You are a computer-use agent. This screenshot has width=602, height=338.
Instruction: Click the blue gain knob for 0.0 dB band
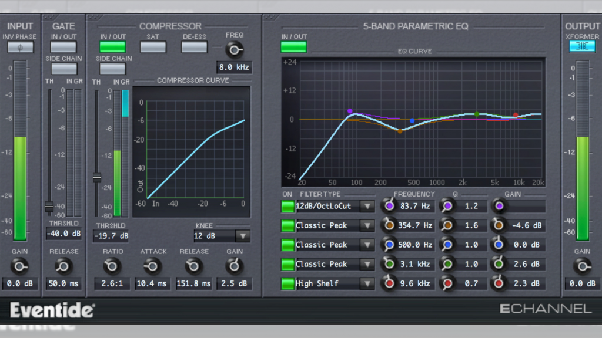pyautogui.click(x=499, y=245)
